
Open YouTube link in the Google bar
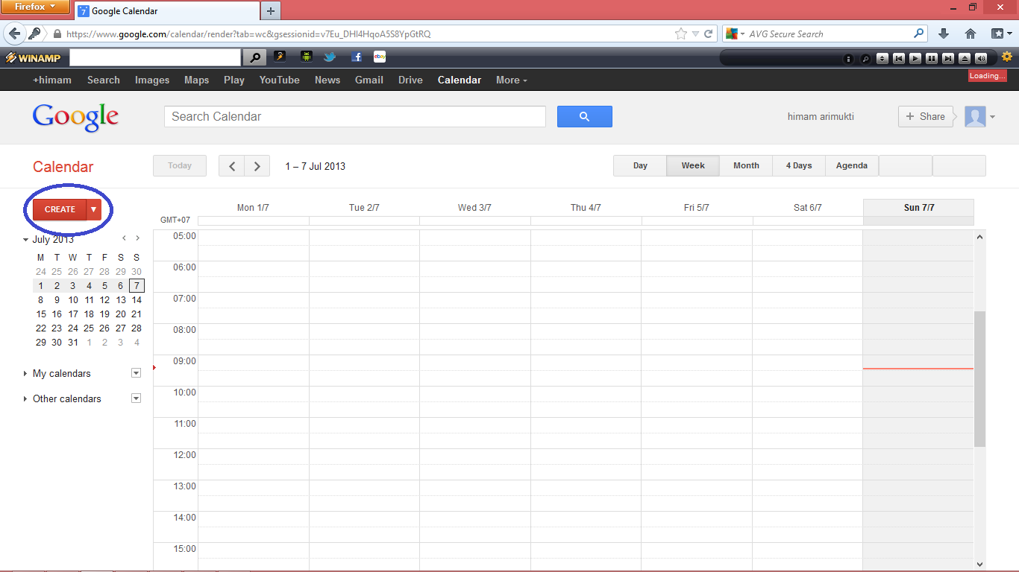point(279,80)
